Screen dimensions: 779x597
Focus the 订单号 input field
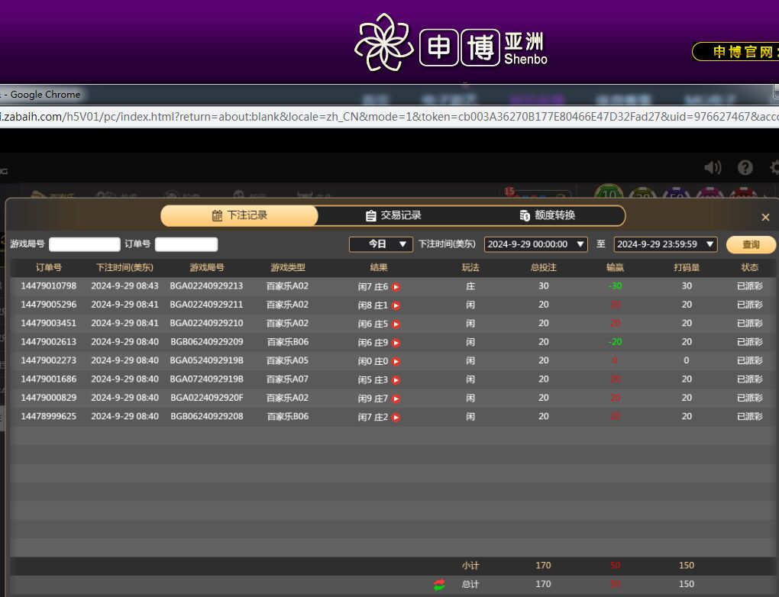(x=186, y=244)
